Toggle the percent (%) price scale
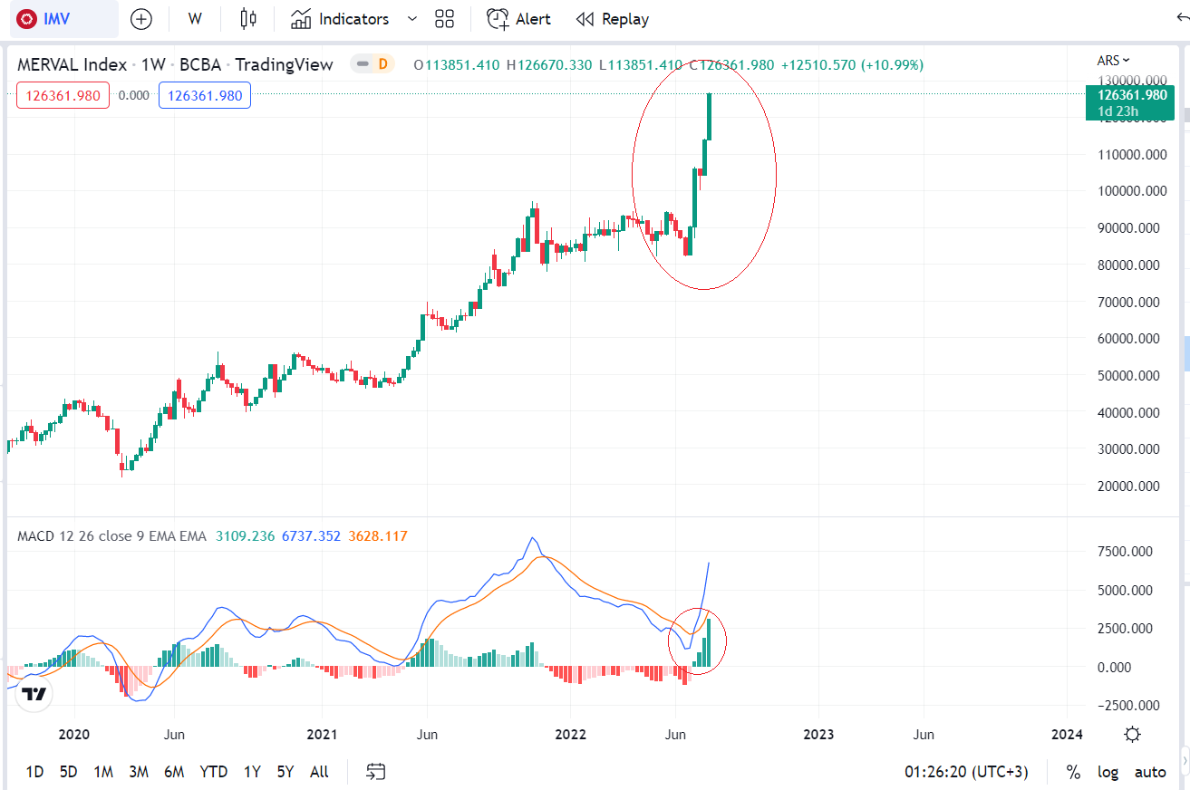This screenshot has height=790, width=1190. (x=1073, y=772)
